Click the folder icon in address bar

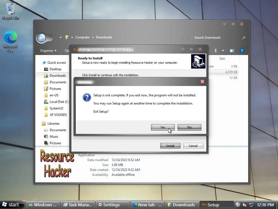[67, 37]
